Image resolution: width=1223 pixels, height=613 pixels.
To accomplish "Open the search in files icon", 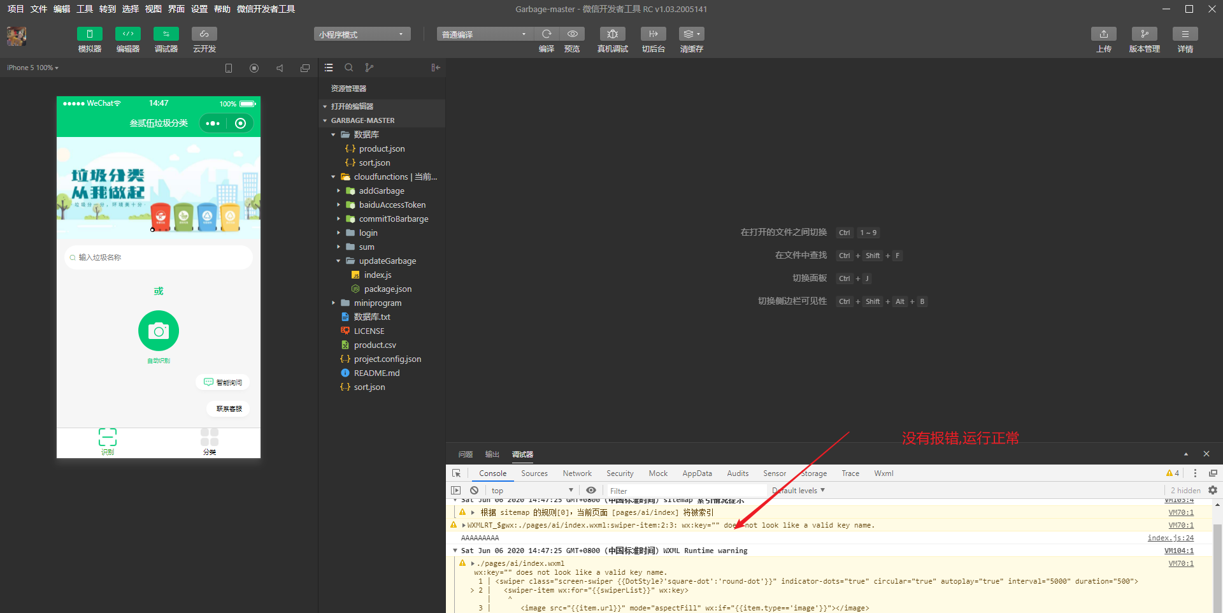I will point(349,68).
